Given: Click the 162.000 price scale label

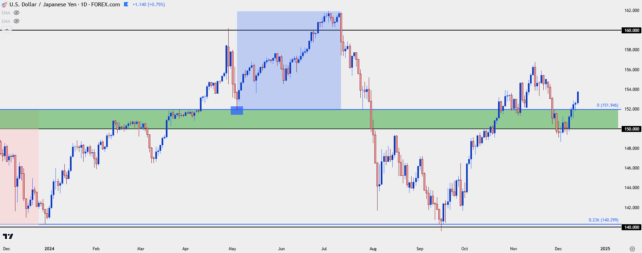Looking at the screenshot, I should tap(631, 11).
